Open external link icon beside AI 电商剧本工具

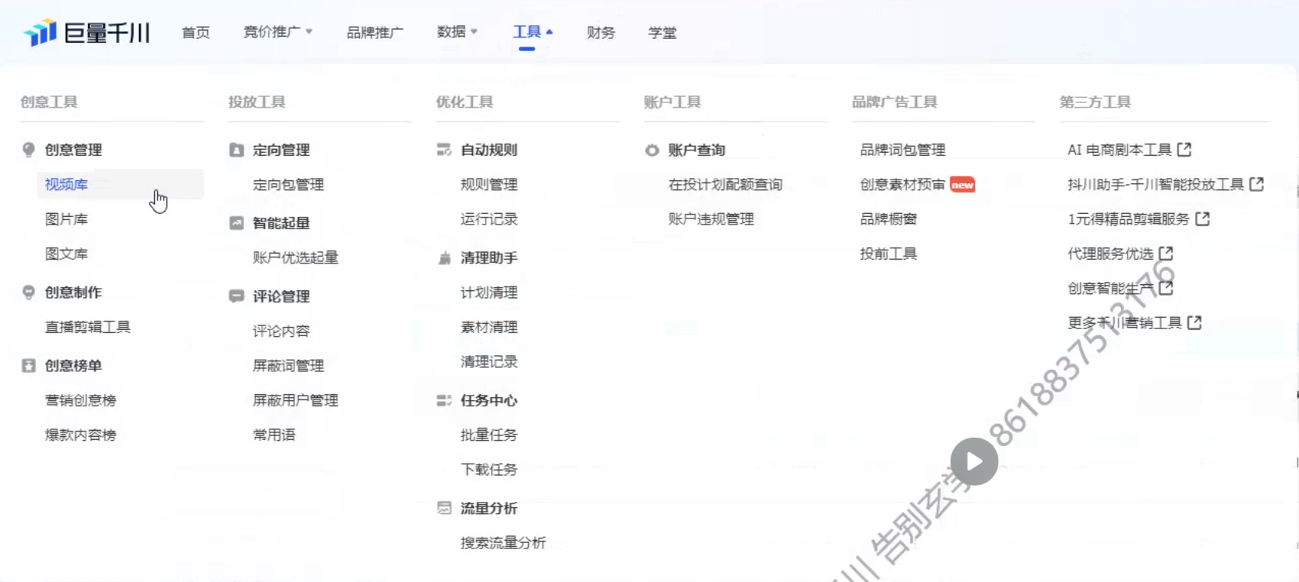[1184, 150]
